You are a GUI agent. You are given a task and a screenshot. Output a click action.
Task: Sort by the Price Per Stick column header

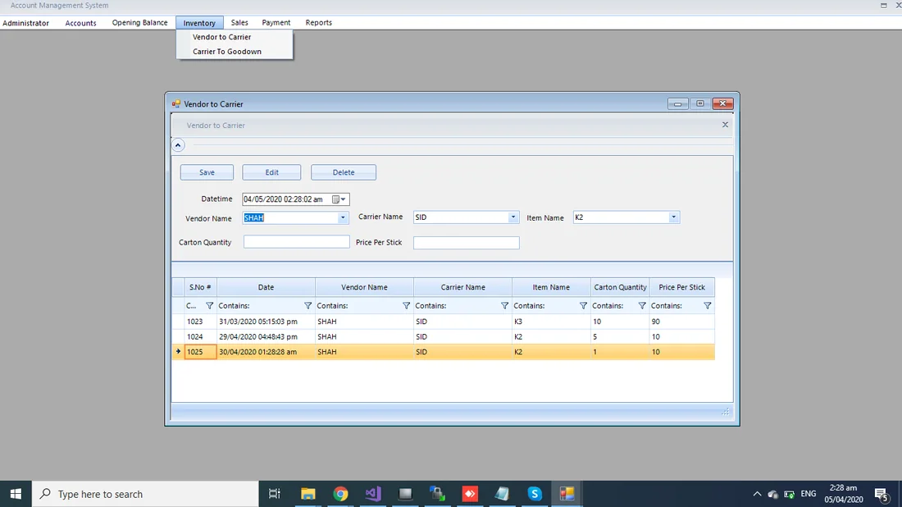click(x=681, y=287)
